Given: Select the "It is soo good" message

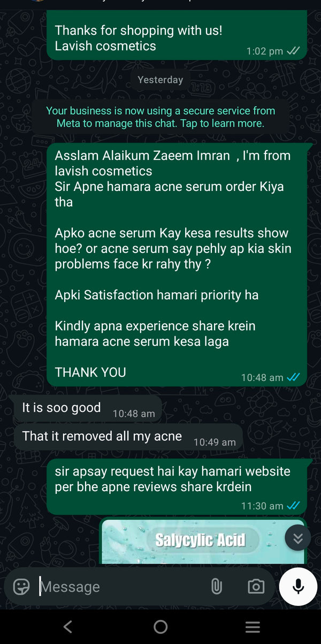Looking at the screenshot, I should [x=87, y=409].
